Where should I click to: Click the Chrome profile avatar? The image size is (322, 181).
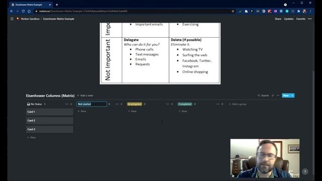pyautogui.click(x=304, y=11)
